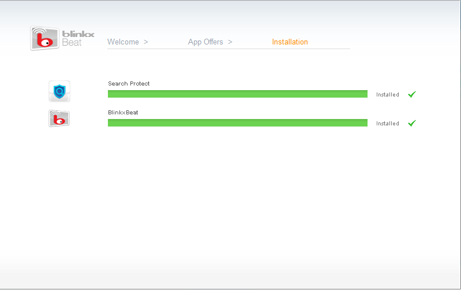Click the BlinkxBeat progress bar
Image resolution: width=461 pixels, height=290 pixels.
click(238, 123)
